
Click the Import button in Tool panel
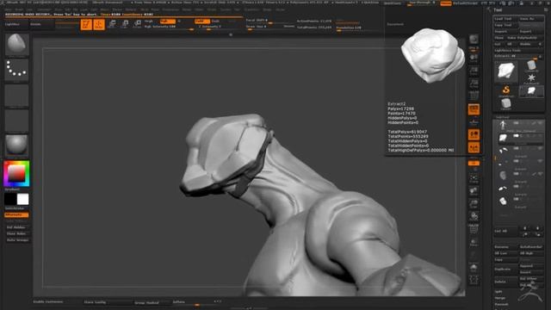[x=506, y=31]
